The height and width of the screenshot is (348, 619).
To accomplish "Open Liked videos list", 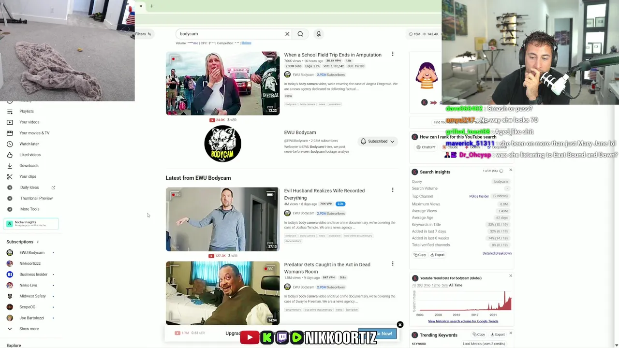I will click(x=30, y=155).
